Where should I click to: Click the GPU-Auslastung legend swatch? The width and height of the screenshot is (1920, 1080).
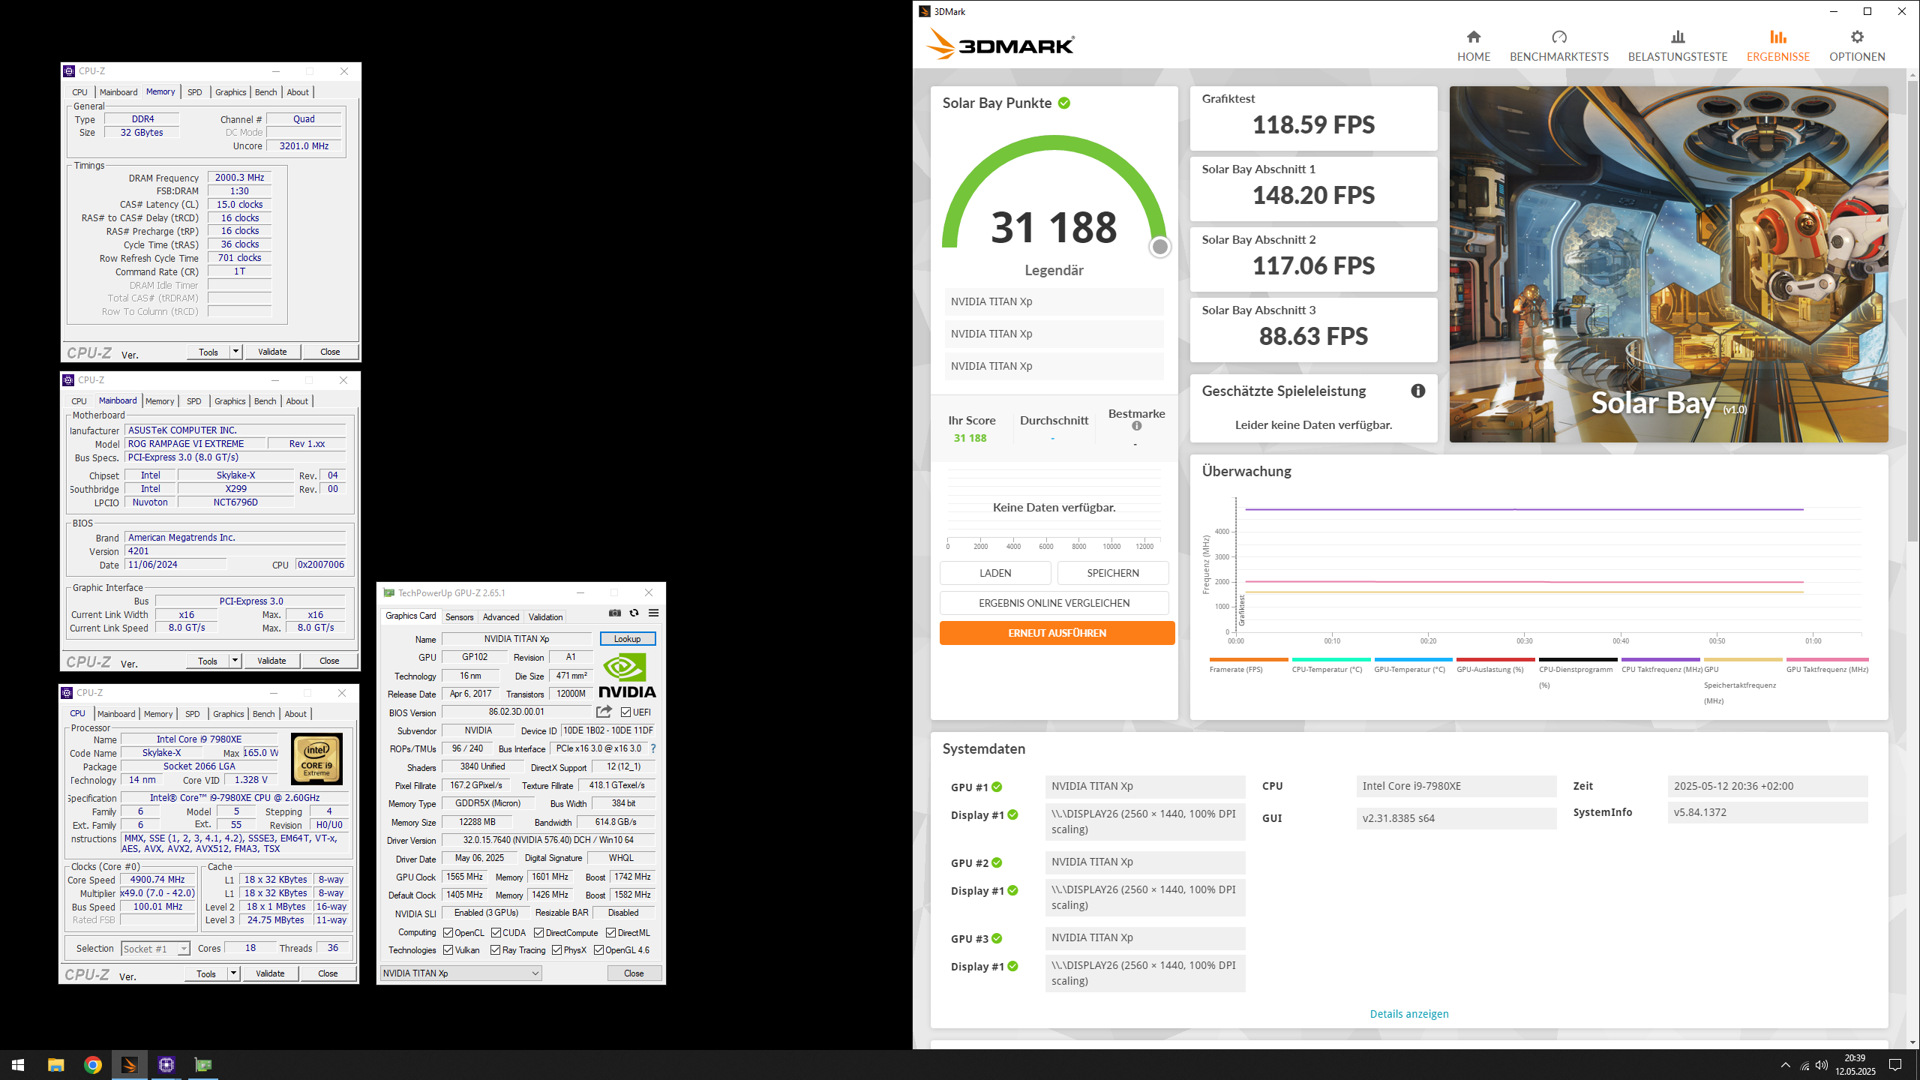[1495, 660]
